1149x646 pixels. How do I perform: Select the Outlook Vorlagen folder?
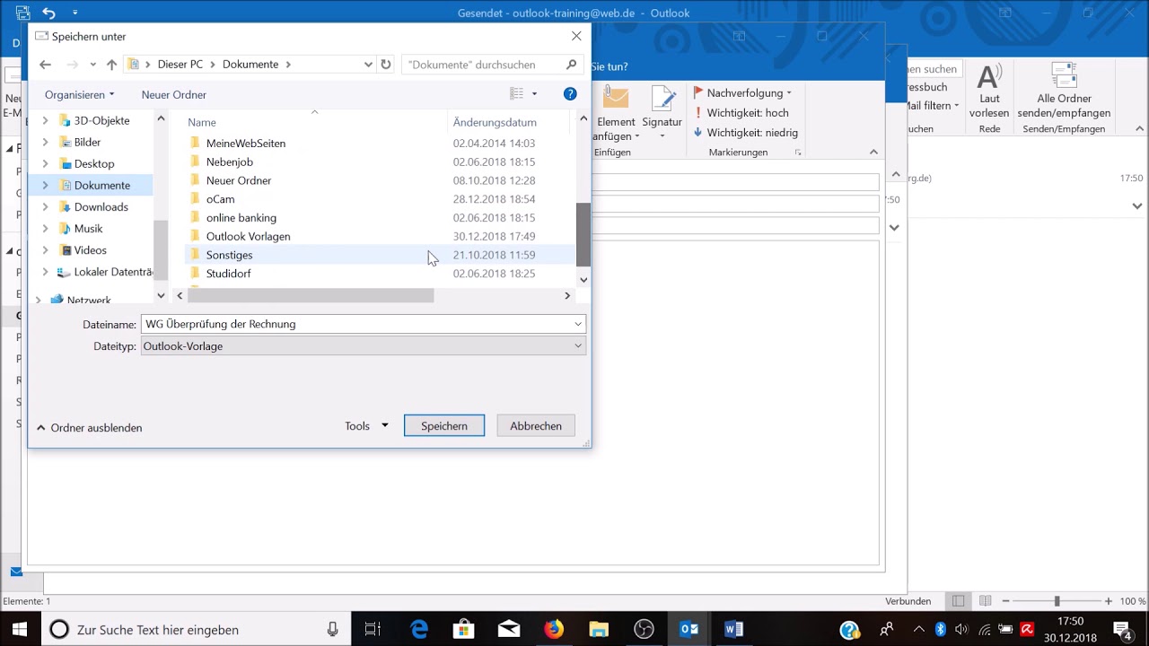click(x=248, y=236)
